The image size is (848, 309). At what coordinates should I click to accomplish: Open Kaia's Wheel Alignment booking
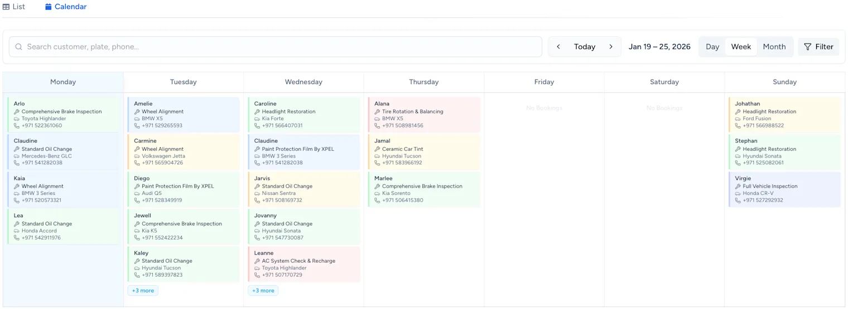[63, 189]
